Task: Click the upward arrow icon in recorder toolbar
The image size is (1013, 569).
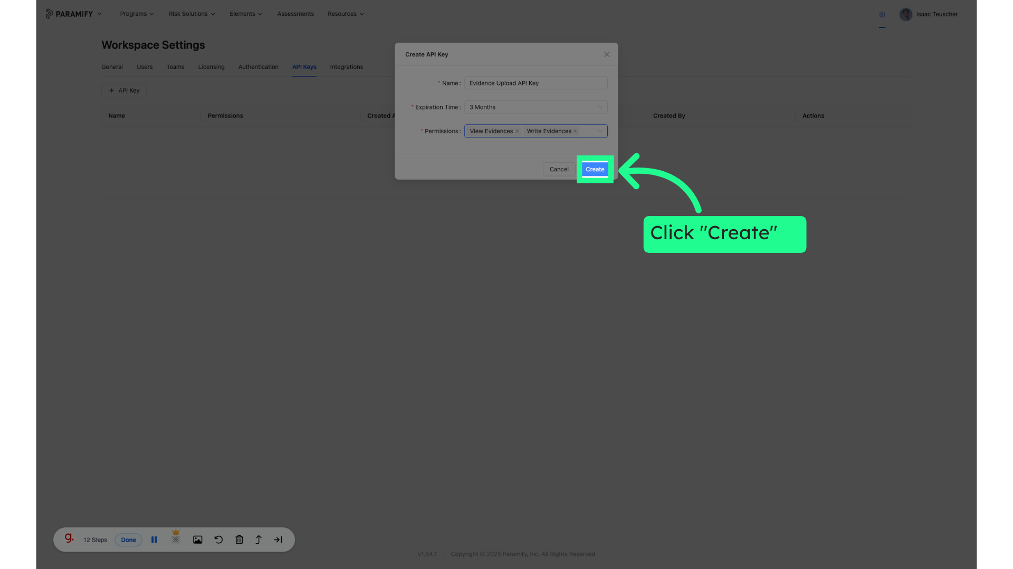Action: [259, 539]
